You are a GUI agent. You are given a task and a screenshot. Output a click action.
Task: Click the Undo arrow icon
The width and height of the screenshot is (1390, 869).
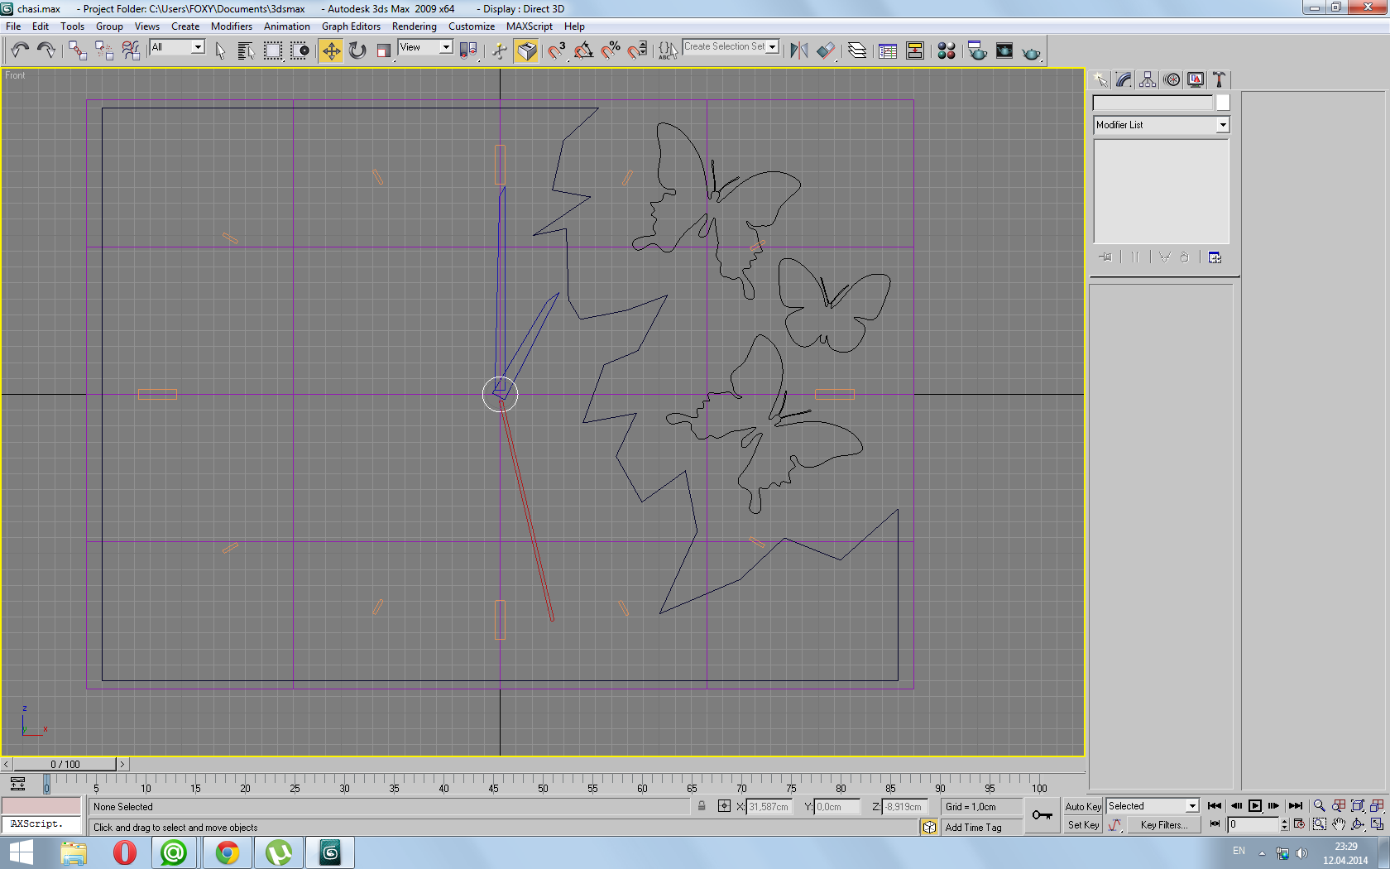[x=20, y=51]
